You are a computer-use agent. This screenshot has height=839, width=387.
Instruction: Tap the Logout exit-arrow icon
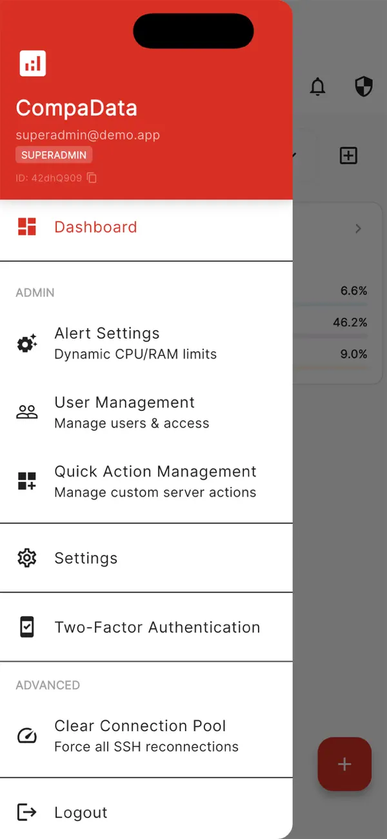tap(26, 812)
